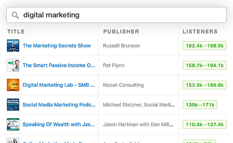Open The Smart Passive Income title link
233x143 pixels.
click(x=59, y=65)
